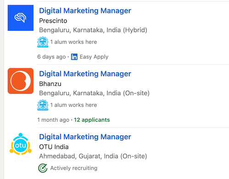
Task: Open Bhanzu Digital Marketing Manager job
Action: click(85, 74)
